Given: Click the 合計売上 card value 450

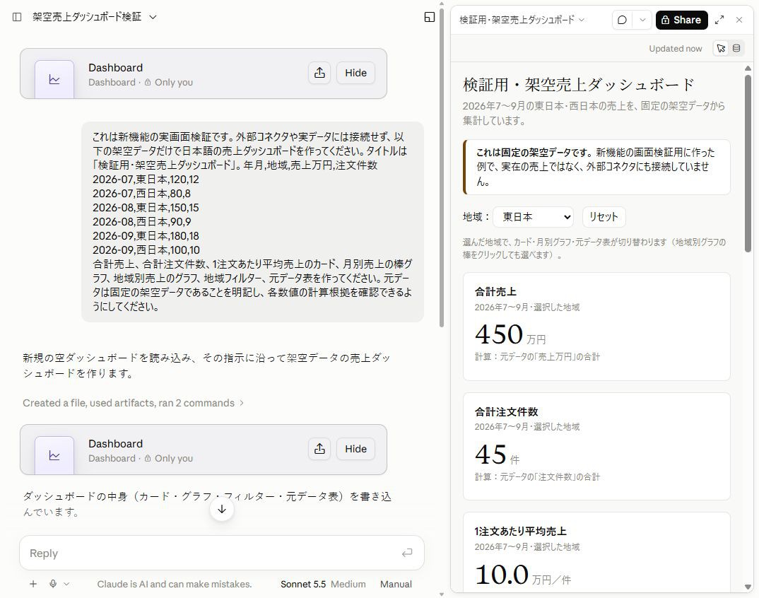Looking at the screenshot, I should tap(499, 334).
